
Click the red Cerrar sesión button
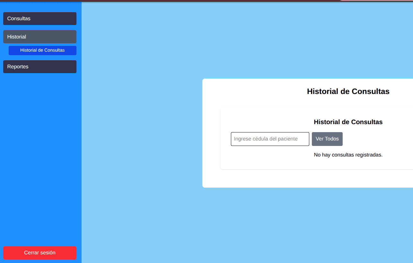pos(40,253)
